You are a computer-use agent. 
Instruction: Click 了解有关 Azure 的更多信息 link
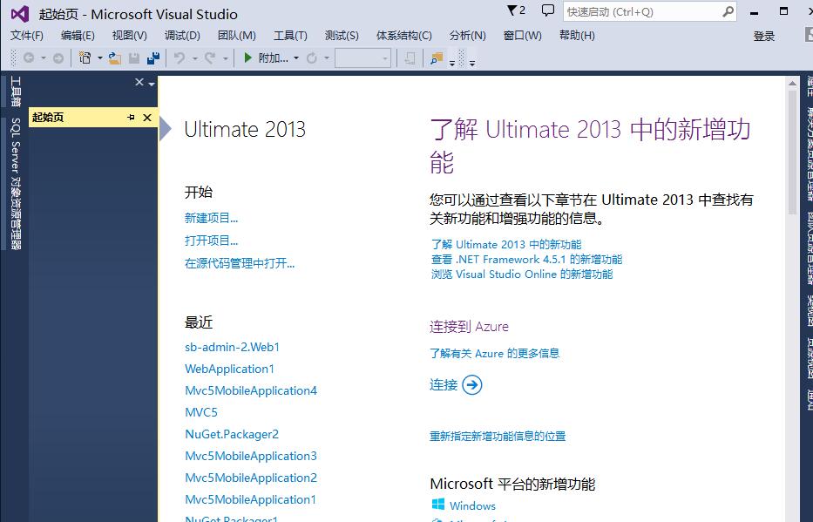(x=495, y=354)
